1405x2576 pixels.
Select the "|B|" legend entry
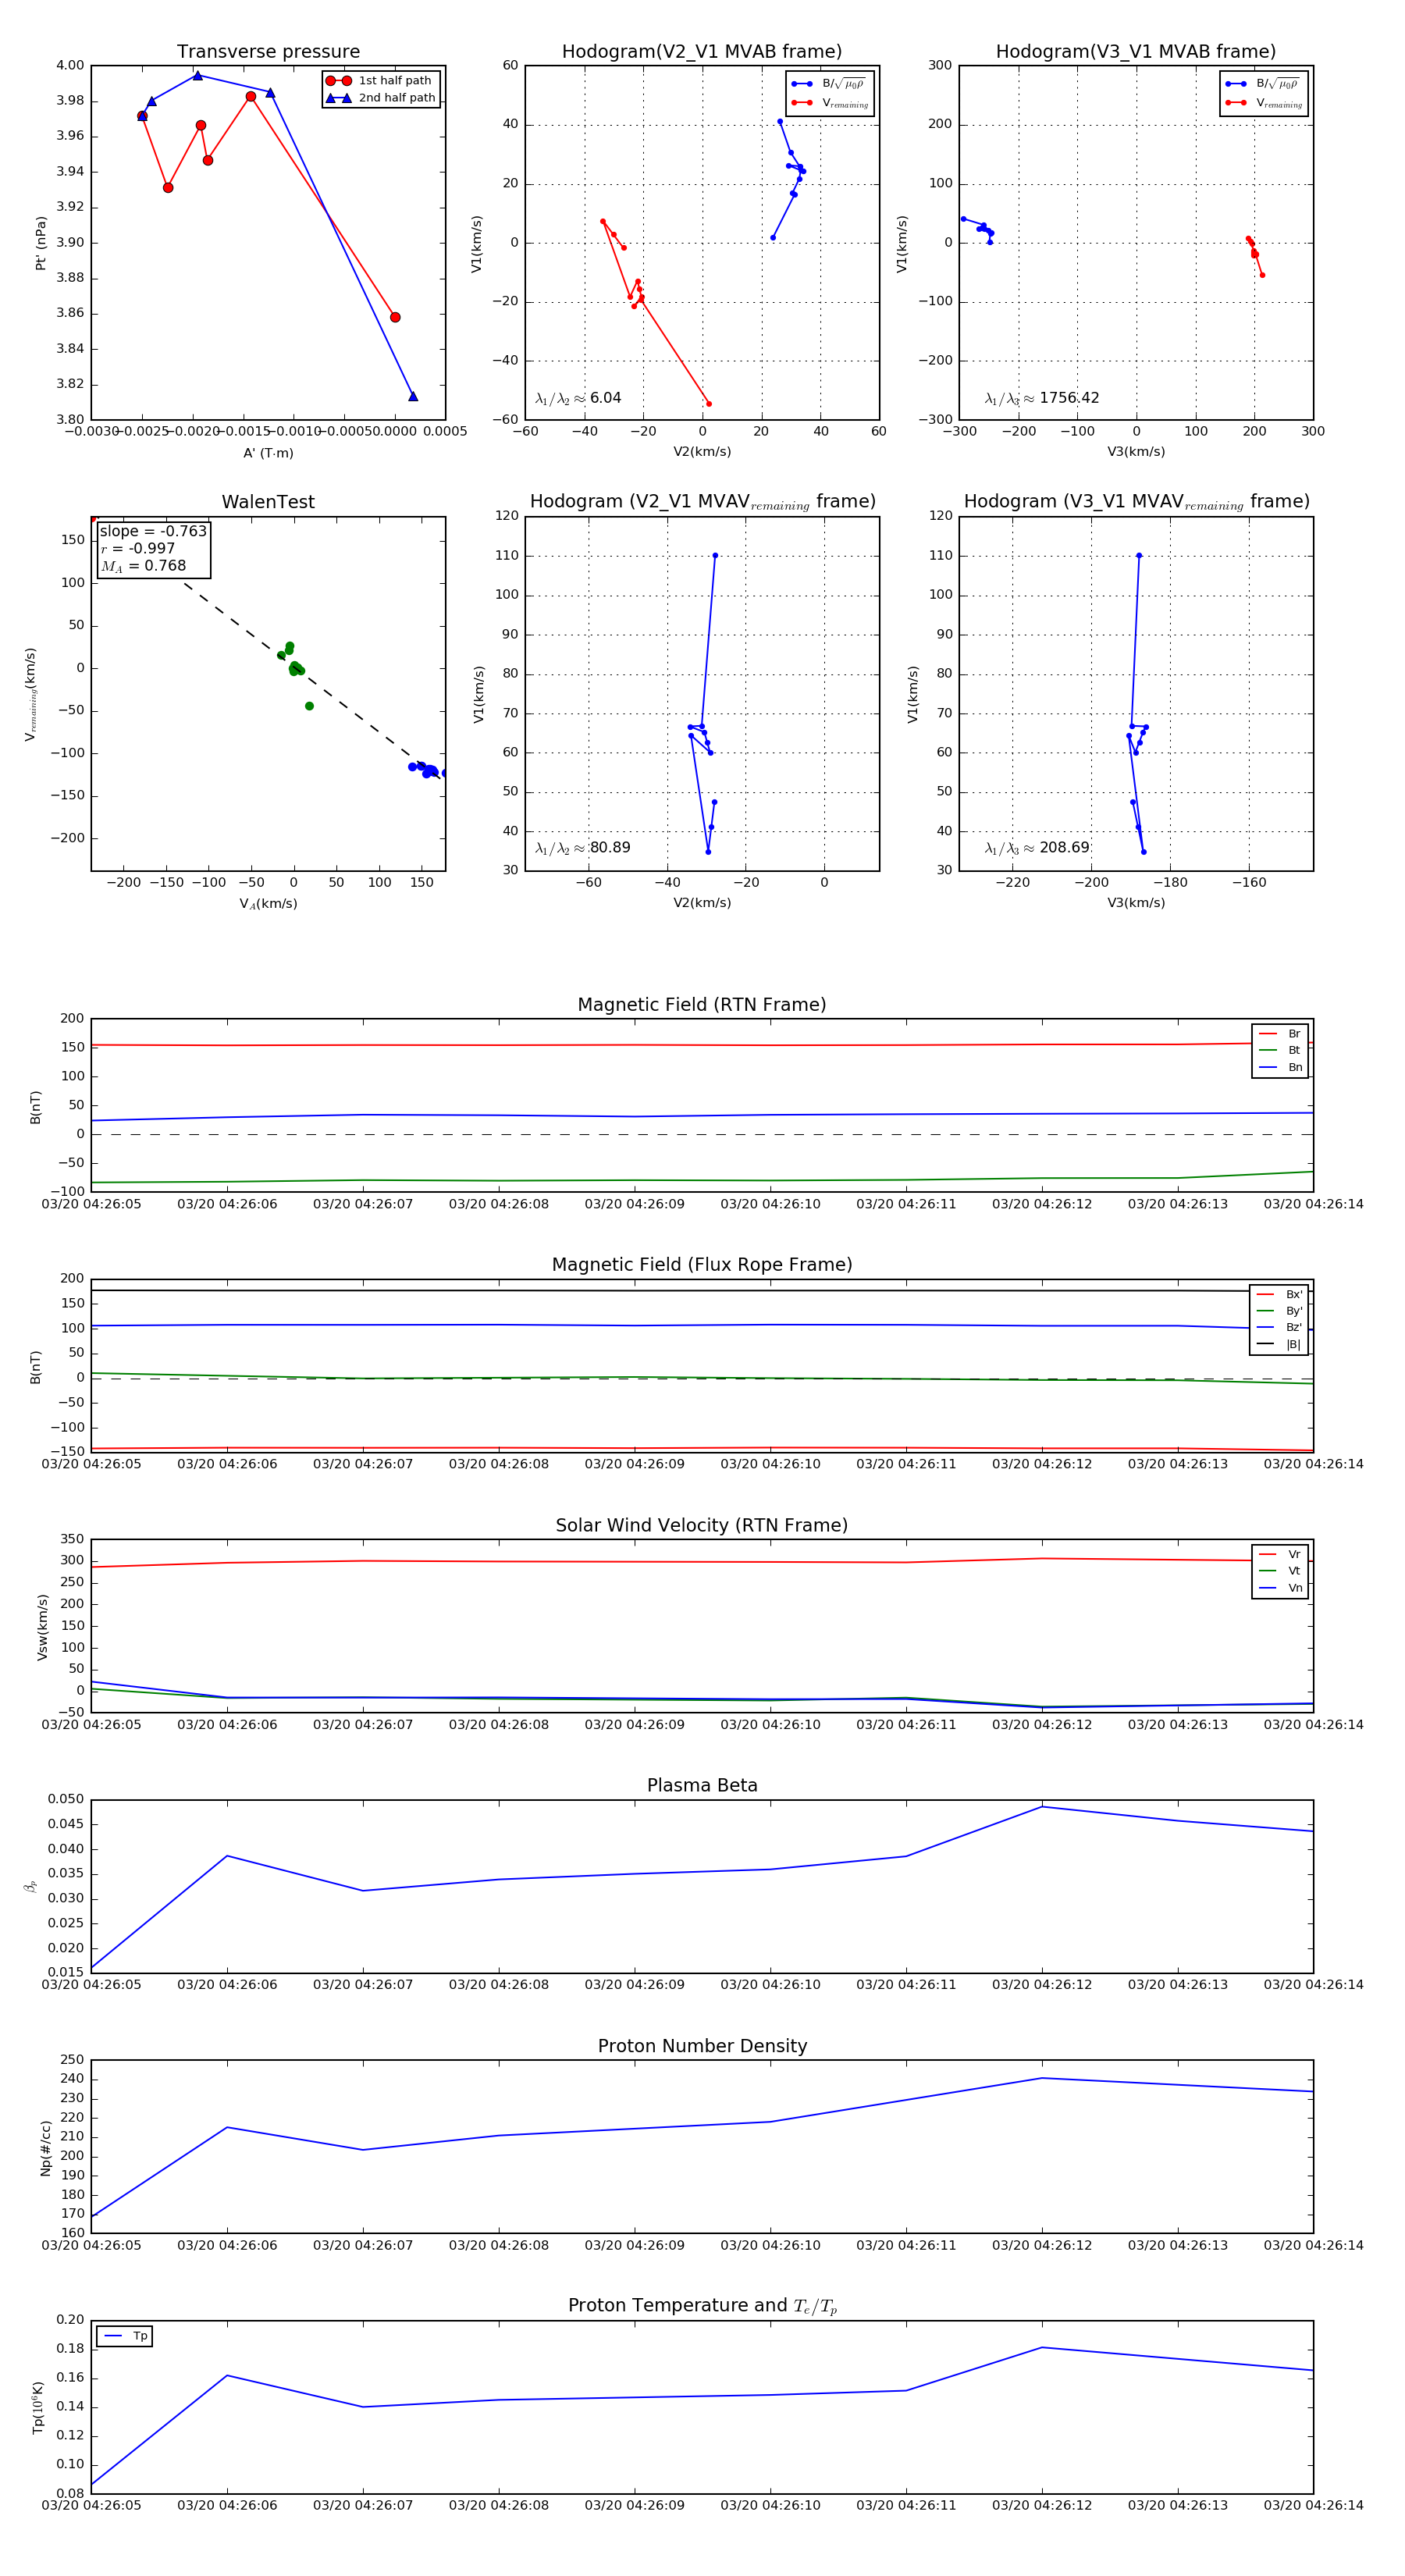click(x=1280, y=1345)
